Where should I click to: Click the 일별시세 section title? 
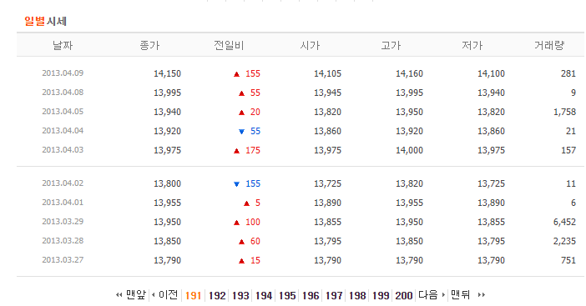coord(46,21)
